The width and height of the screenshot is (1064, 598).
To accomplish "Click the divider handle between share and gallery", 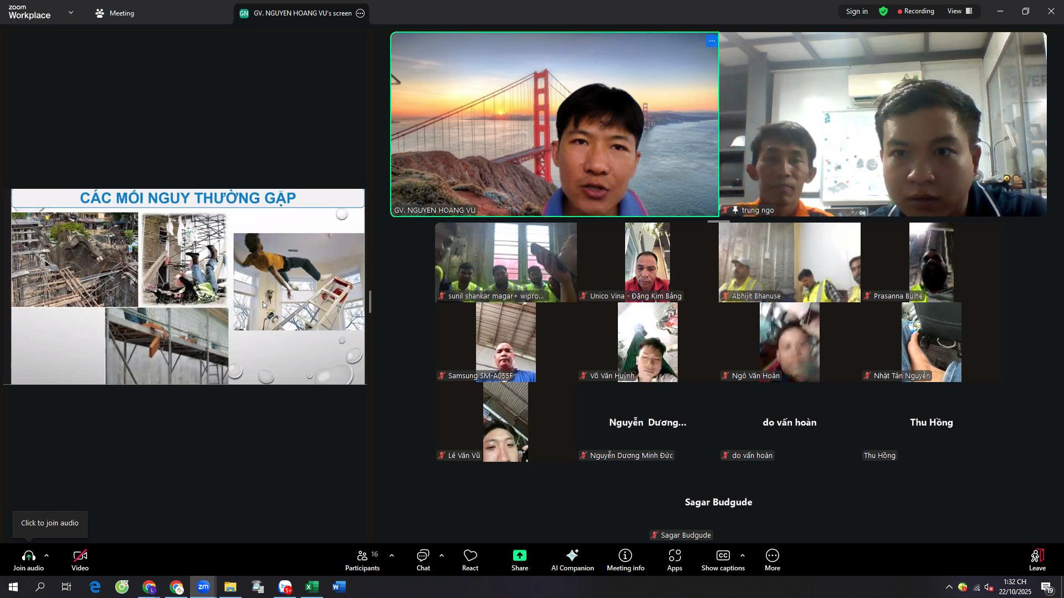I will pyautogui.click(x=370, y=302).
